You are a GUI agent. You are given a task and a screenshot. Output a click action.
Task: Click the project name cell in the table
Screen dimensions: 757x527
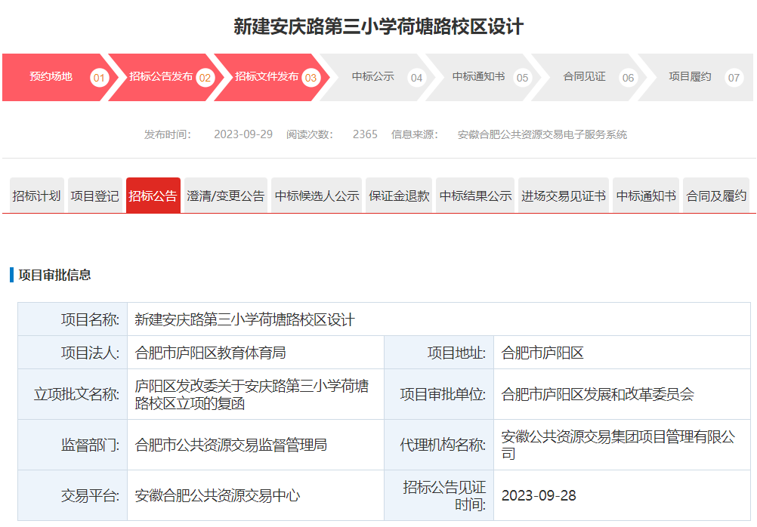pos(439,319)
